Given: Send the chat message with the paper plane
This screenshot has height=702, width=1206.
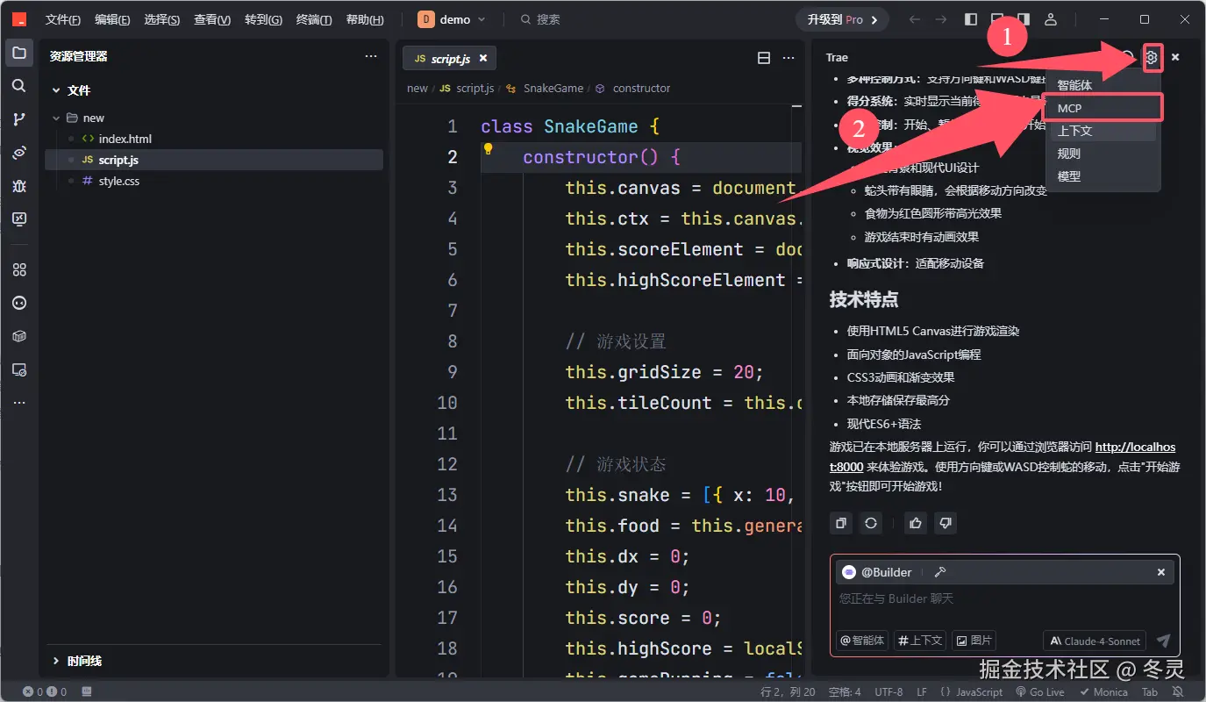Looking at the screenshot, I should tap(1164, 641).
